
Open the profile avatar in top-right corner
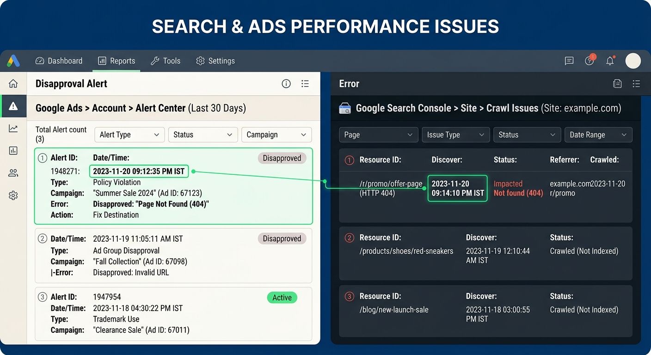pyautogui.click(x=633, y=61)
